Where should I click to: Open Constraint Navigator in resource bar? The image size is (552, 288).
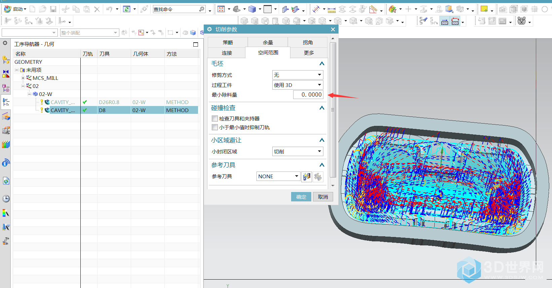point(6,74)
